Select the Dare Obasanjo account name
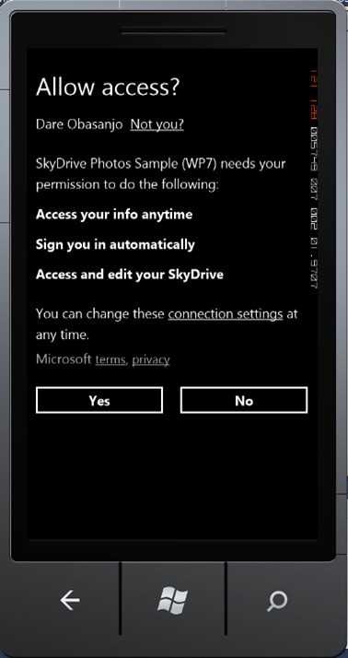 [x=79, y=124]
